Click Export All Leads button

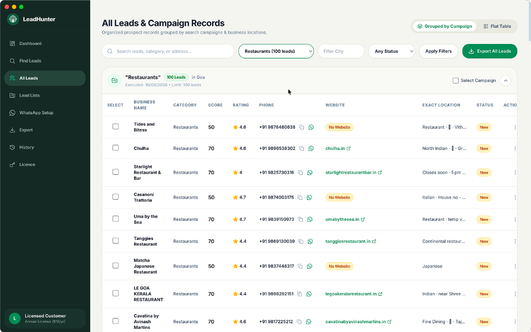pos(490,51)
